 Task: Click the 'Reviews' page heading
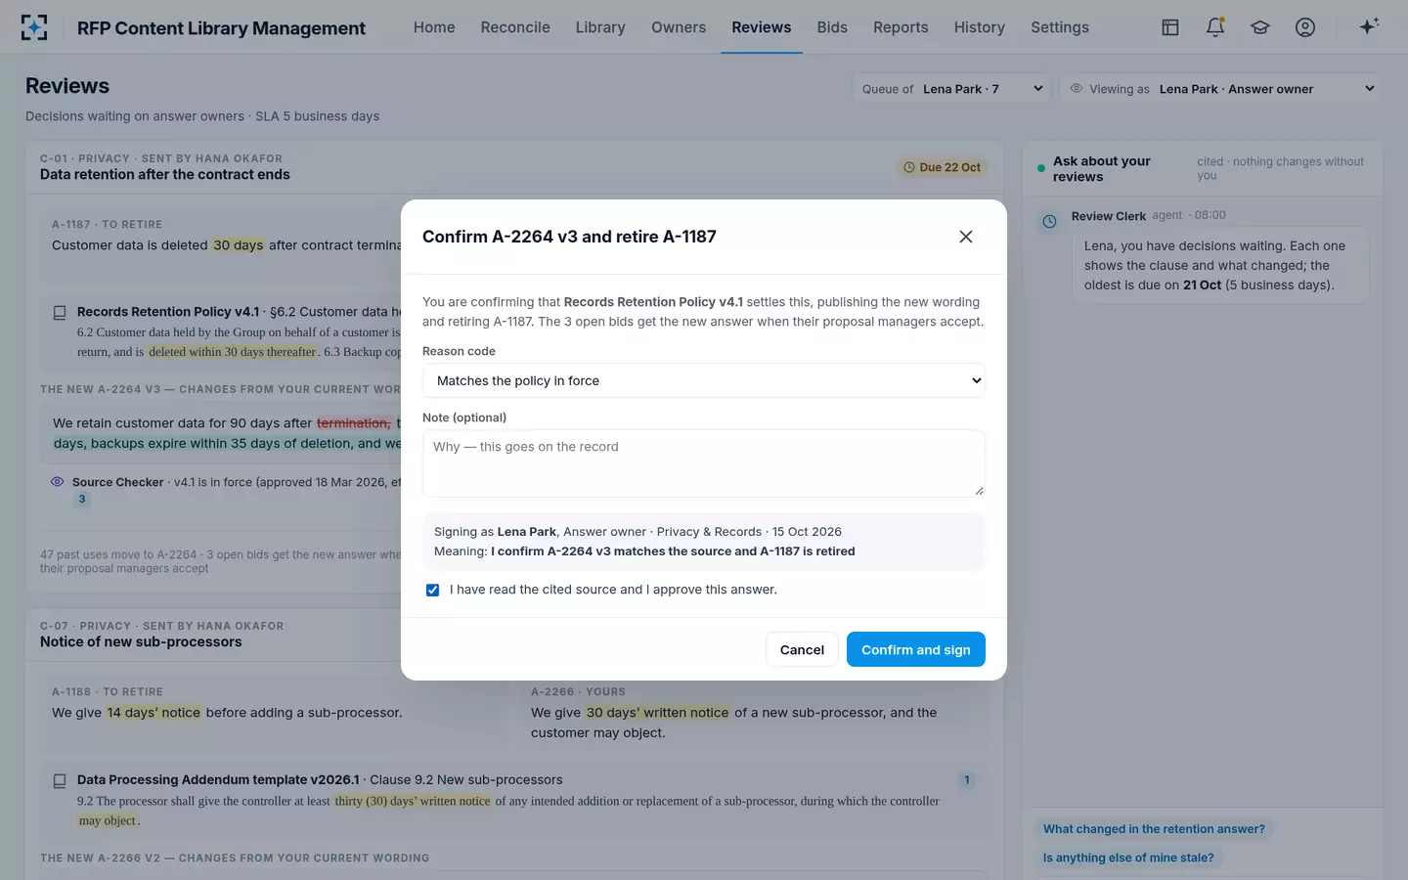[67, 86]
